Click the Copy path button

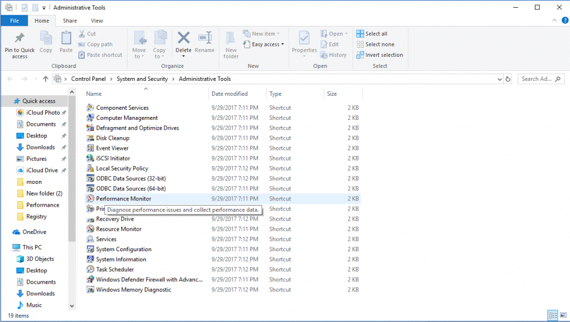(x=95, y=45)
